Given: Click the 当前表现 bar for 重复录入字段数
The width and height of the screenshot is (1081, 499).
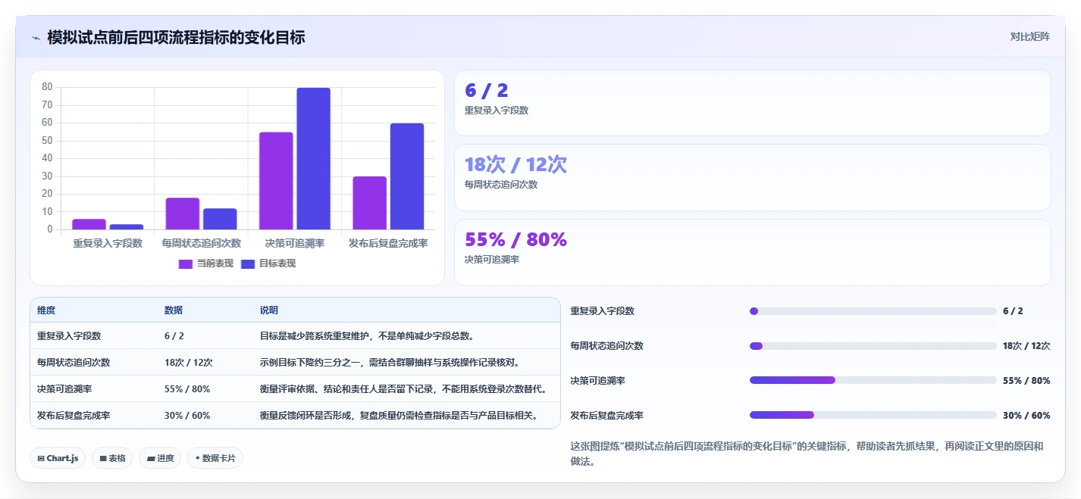Looking at the screenshot, I should pos(89,224).
